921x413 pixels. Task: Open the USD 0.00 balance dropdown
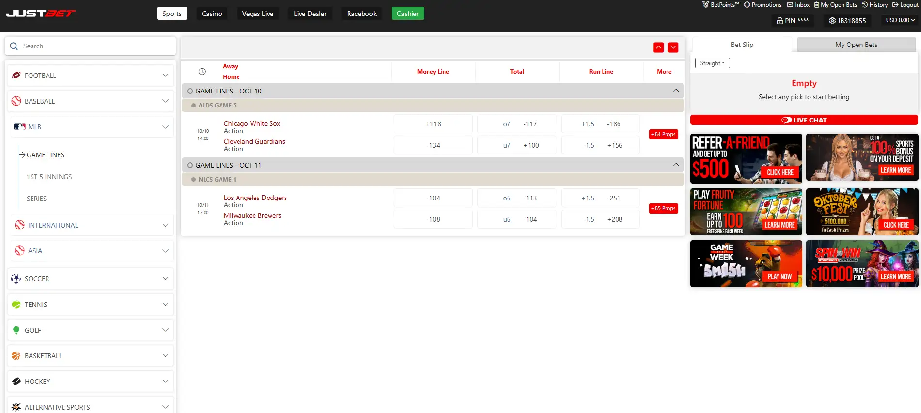pyautogui.click(x=900, y=20)
